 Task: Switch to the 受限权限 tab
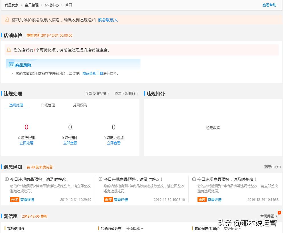80,105
